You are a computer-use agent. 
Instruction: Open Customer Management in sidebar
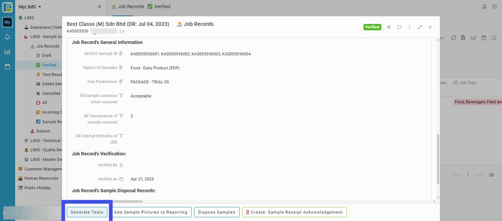click(x=40, y=169)
